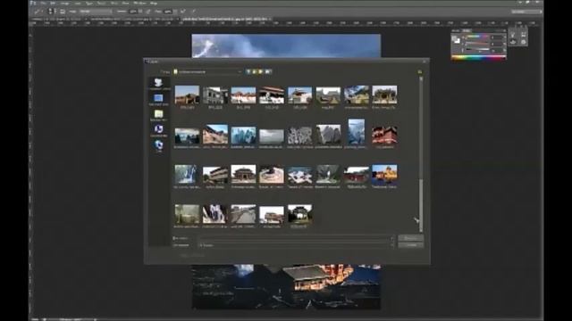Expand the Look in folder dropdown
Image resolution: width=572 pixels, height=321 pixels.
240,71
